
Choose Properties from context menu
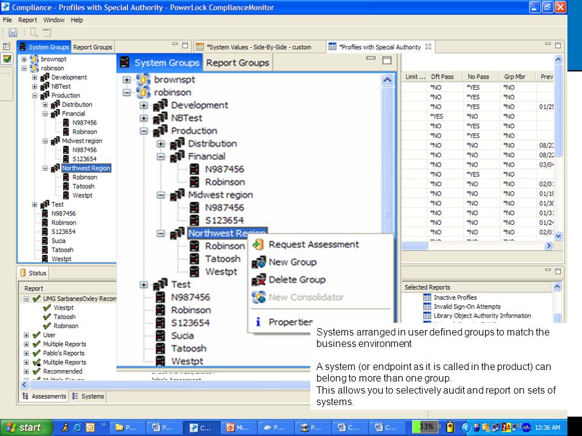(x=290, y=322)
